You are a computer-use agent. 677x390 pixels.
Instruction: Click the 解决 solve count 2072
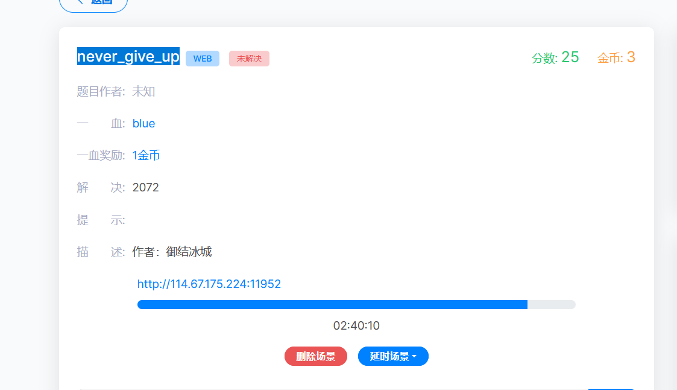click(145, 187)
